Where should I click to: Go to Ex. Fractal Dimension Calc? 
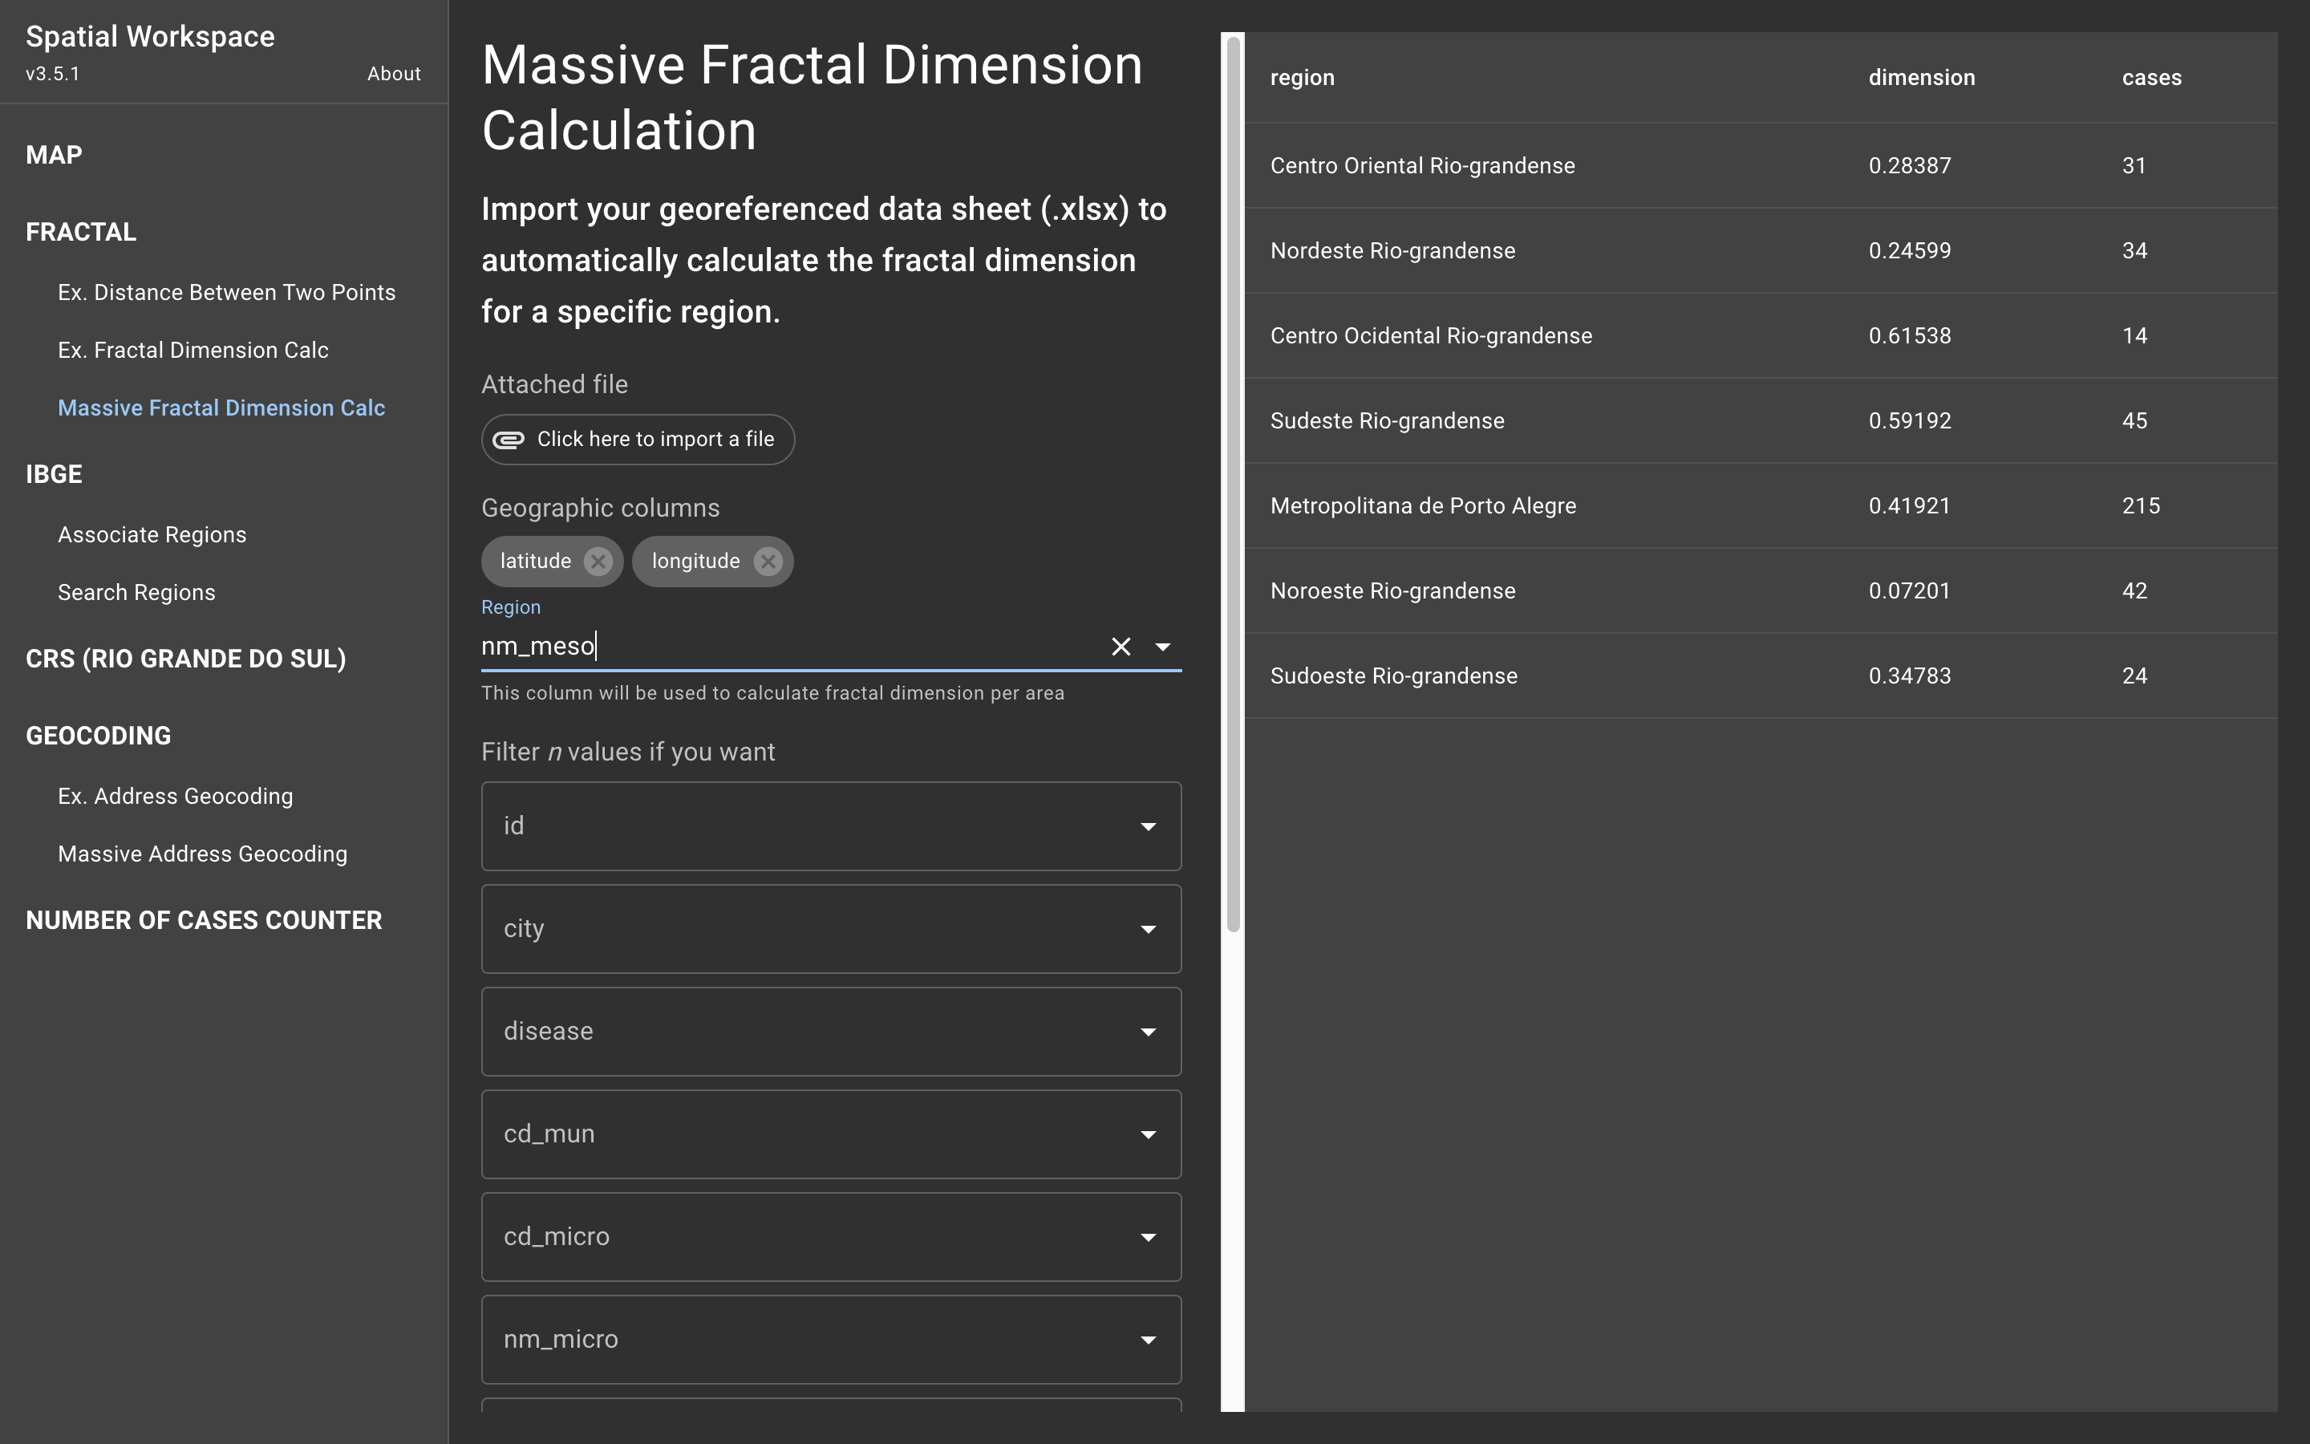pyautogui.click(x=192, y=351)
